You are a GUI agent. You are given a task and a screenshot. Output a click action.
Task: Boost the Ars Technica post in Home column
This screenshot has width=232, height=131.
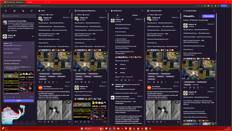click(x=45, y=122)
